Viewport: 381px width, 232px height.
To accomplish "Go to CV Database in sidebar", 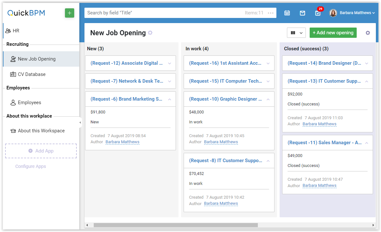I will point(32,74).
